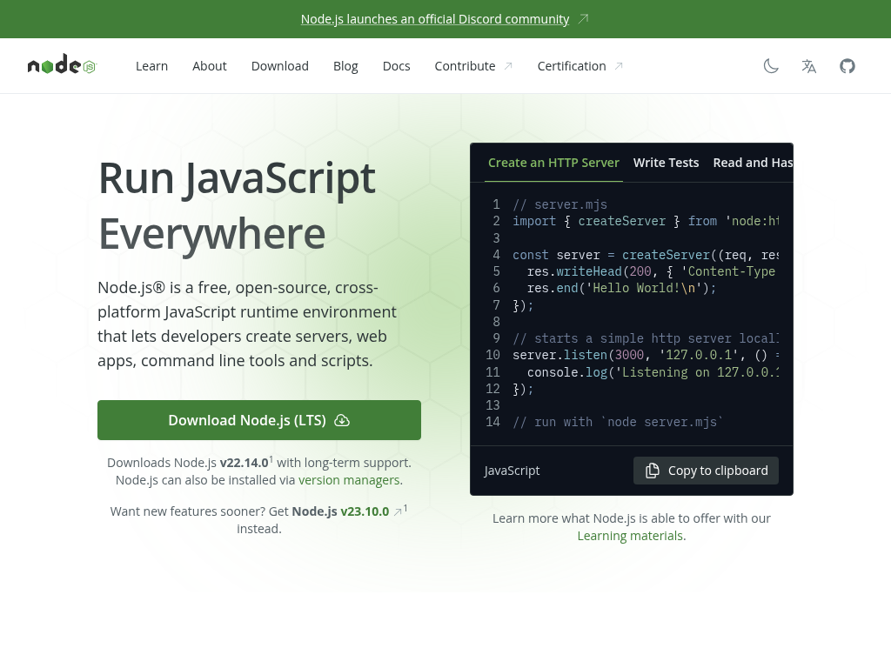Open the Contribute external link
The image size is (891, 668).
click(x=473, y=66)
